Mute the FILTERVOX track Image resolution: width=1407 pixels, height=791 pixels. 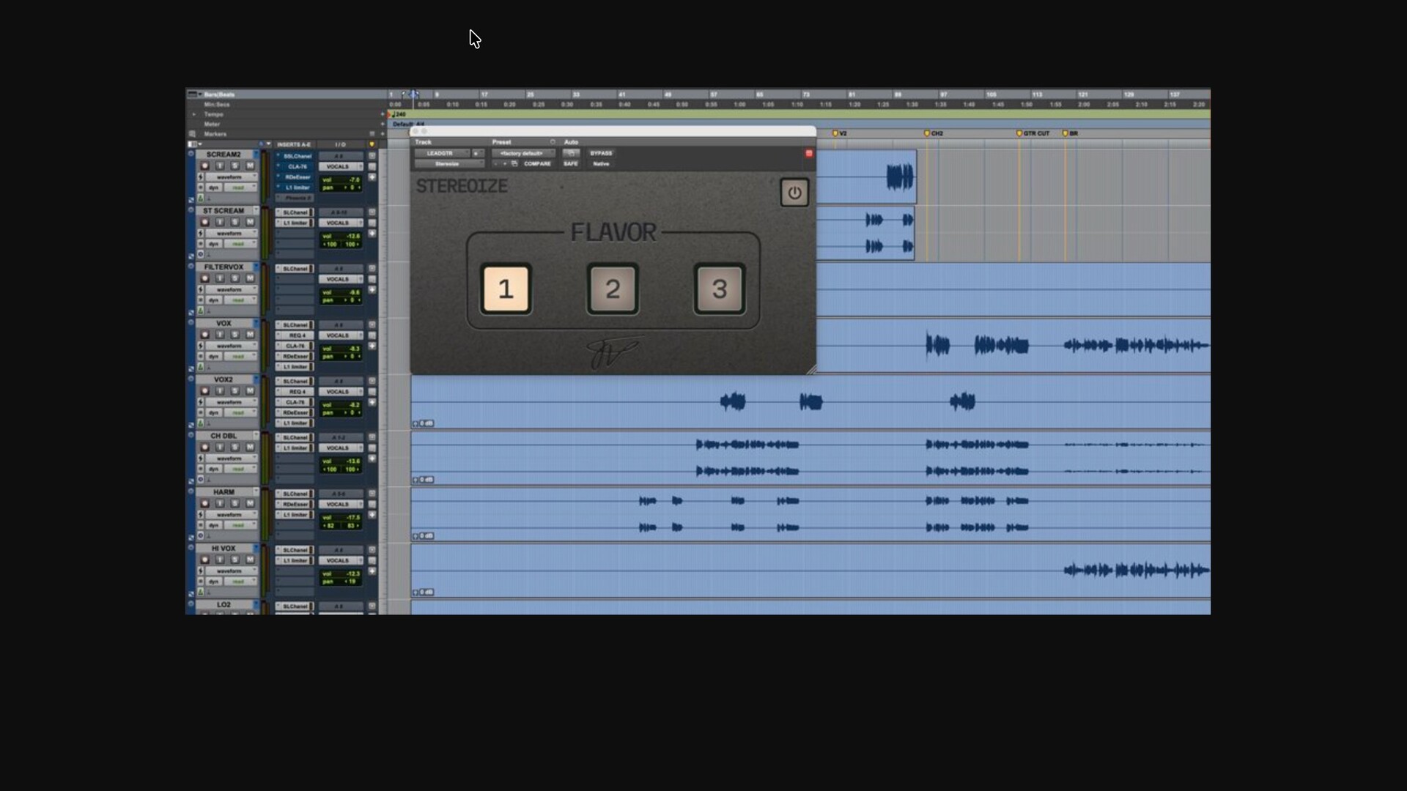[x=250, y=278]
